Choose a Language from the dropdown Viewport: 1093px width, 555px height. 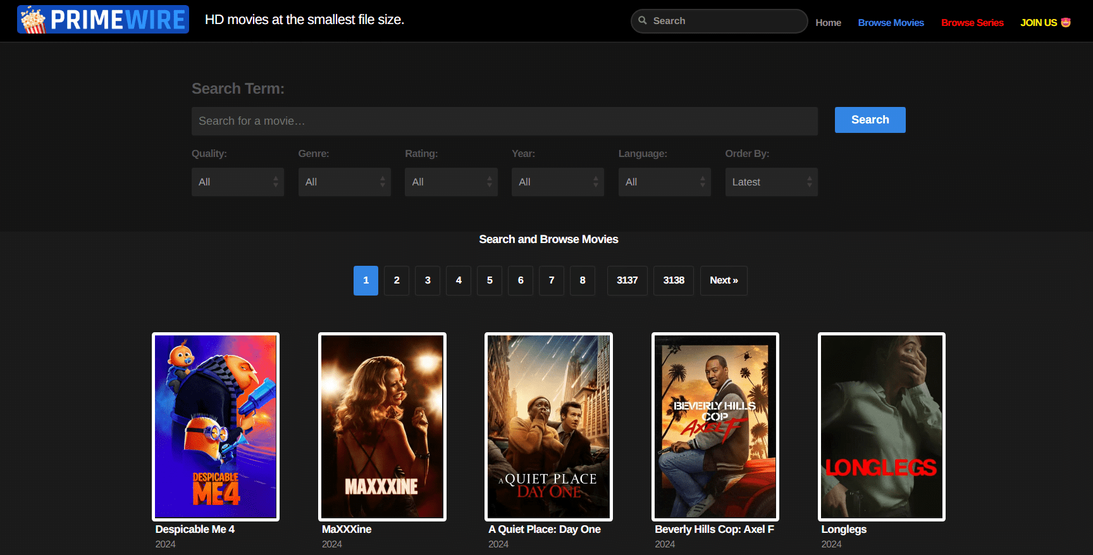[664, 182]
